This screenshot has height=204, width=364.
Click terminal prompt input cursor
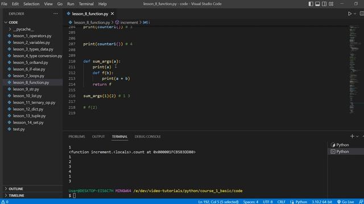75,195
